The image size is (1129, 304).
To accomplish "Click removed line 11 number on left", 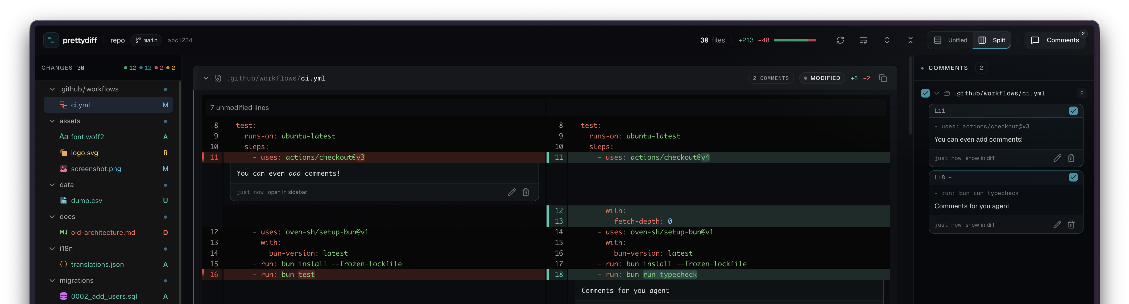I will pyautogui.click(x=214, y=158).
